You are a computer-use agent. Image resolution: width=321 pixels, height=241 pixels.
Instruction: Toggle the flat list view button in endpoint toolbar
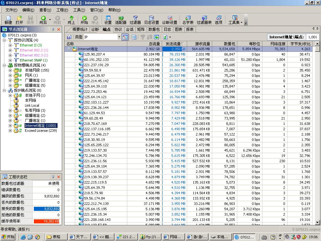coord(134,37)
